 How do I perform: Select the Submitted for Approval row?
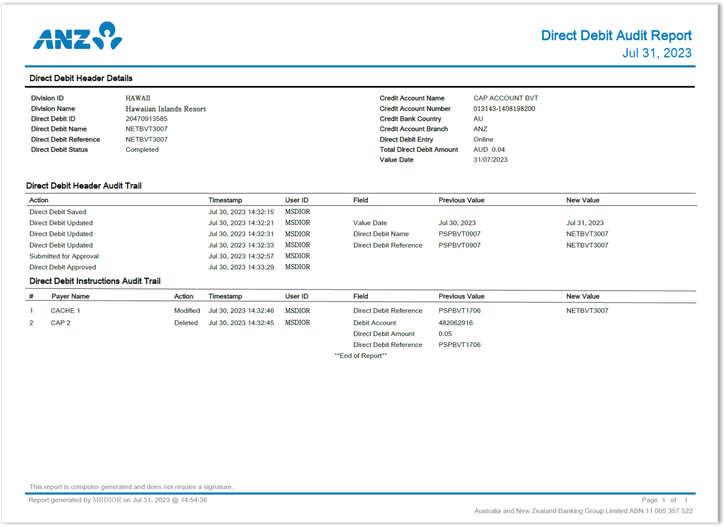pyautogui.click(x=64, y=256)
